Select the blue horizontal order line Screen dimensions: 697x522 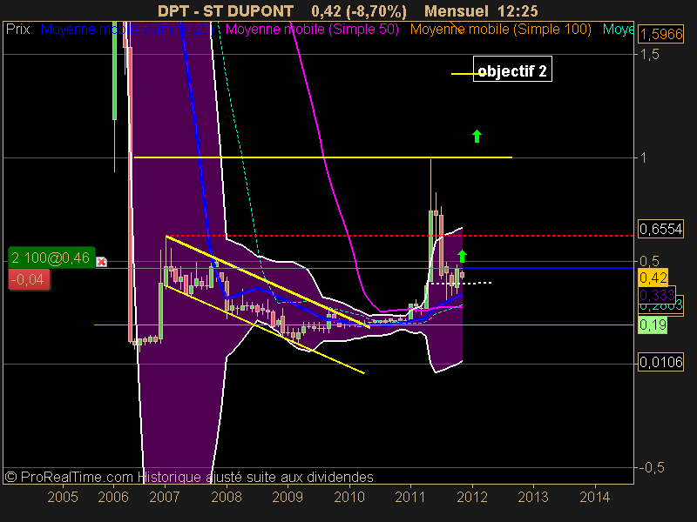coord(549,268)
